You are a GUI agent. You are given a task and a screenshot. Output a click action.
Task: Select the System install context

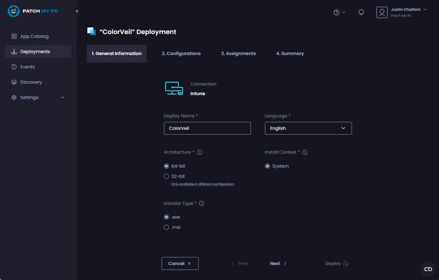coord(267,166)
